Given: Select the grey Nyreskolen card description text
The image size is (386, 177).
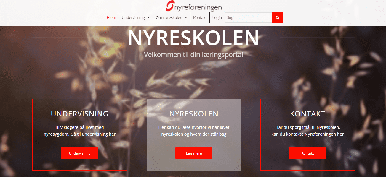Looking at the screenshot, I should [x=194, y=131].
